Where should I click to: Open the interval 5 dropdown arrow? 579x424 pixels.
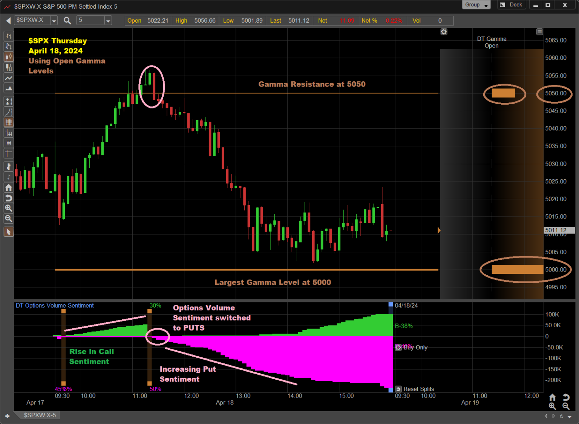tap(108, 21)
